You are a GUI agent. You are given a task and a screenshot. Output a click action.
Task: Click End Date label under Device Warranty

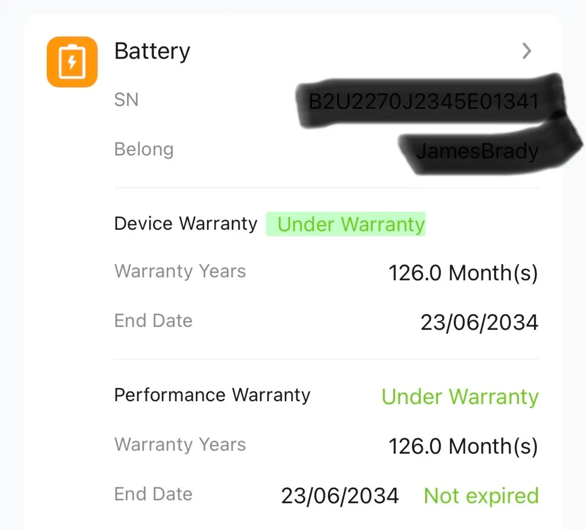[153, 321]
